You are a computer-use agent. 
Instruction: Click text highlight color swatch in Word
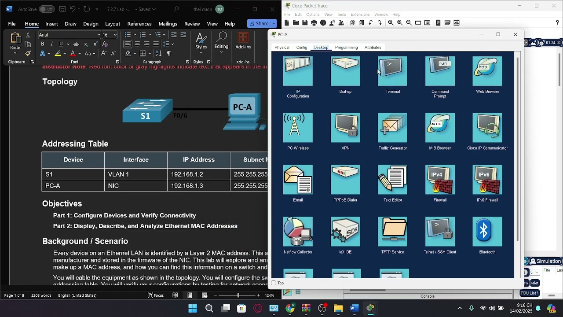coord(58,53)
